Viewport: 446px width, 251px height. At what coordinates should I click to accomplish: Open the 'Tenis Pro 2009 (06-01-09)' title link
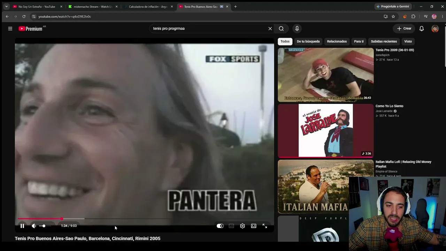[395, 50]
